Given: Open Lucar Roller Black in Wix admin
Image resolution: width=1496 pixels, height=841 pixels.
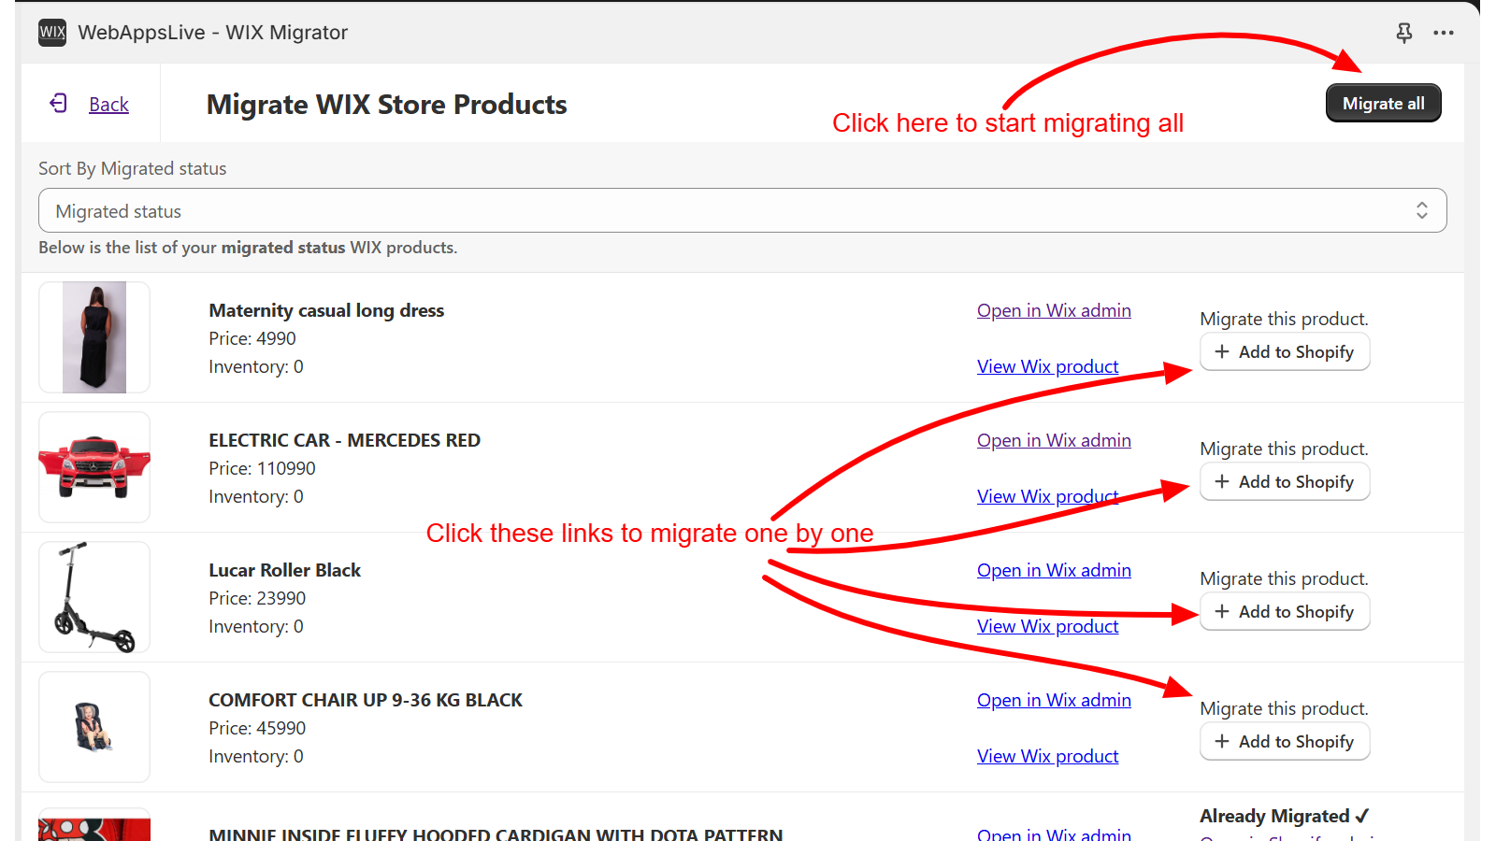Looking at the screenshot, I should click(x=1054, y=570).
